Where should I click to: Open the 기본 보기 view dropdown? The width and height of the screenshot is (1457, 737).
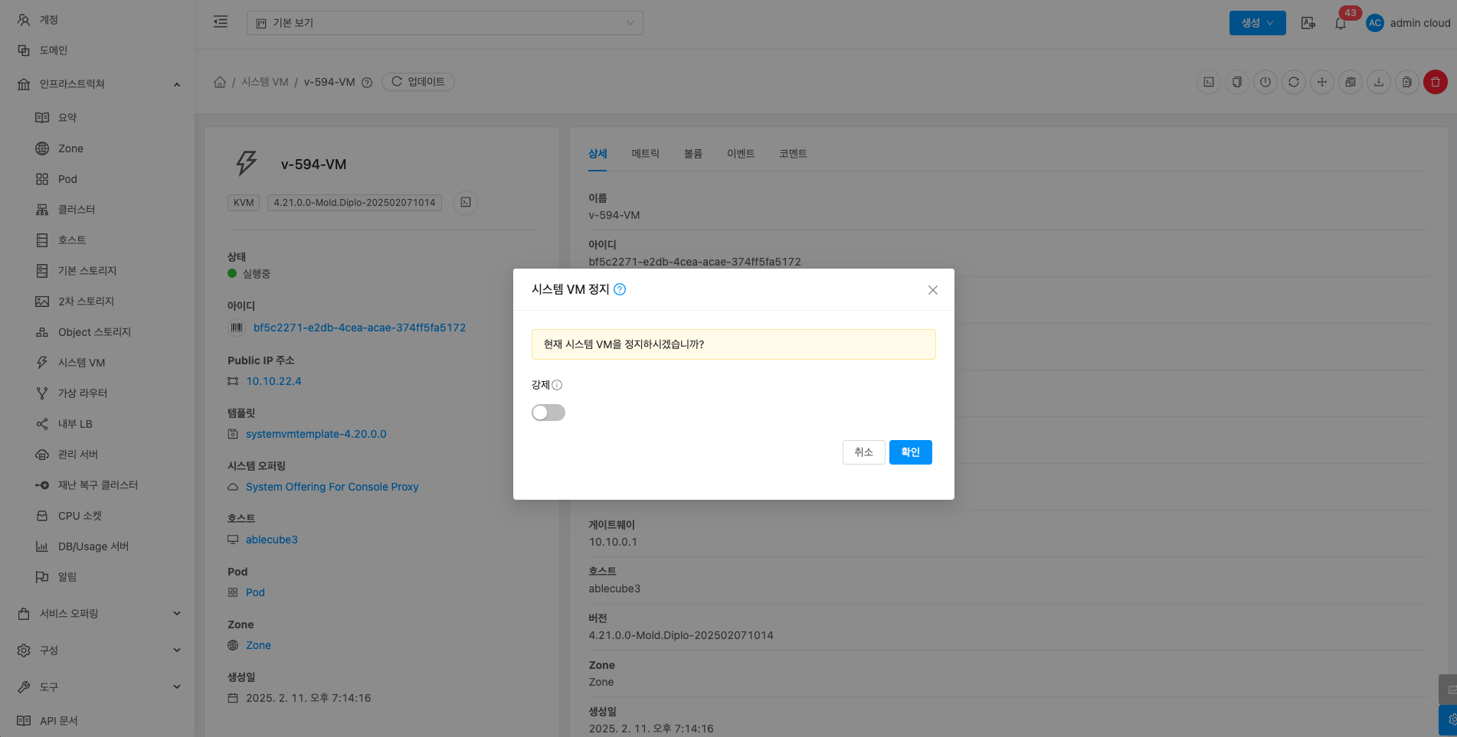pos(444,23)
